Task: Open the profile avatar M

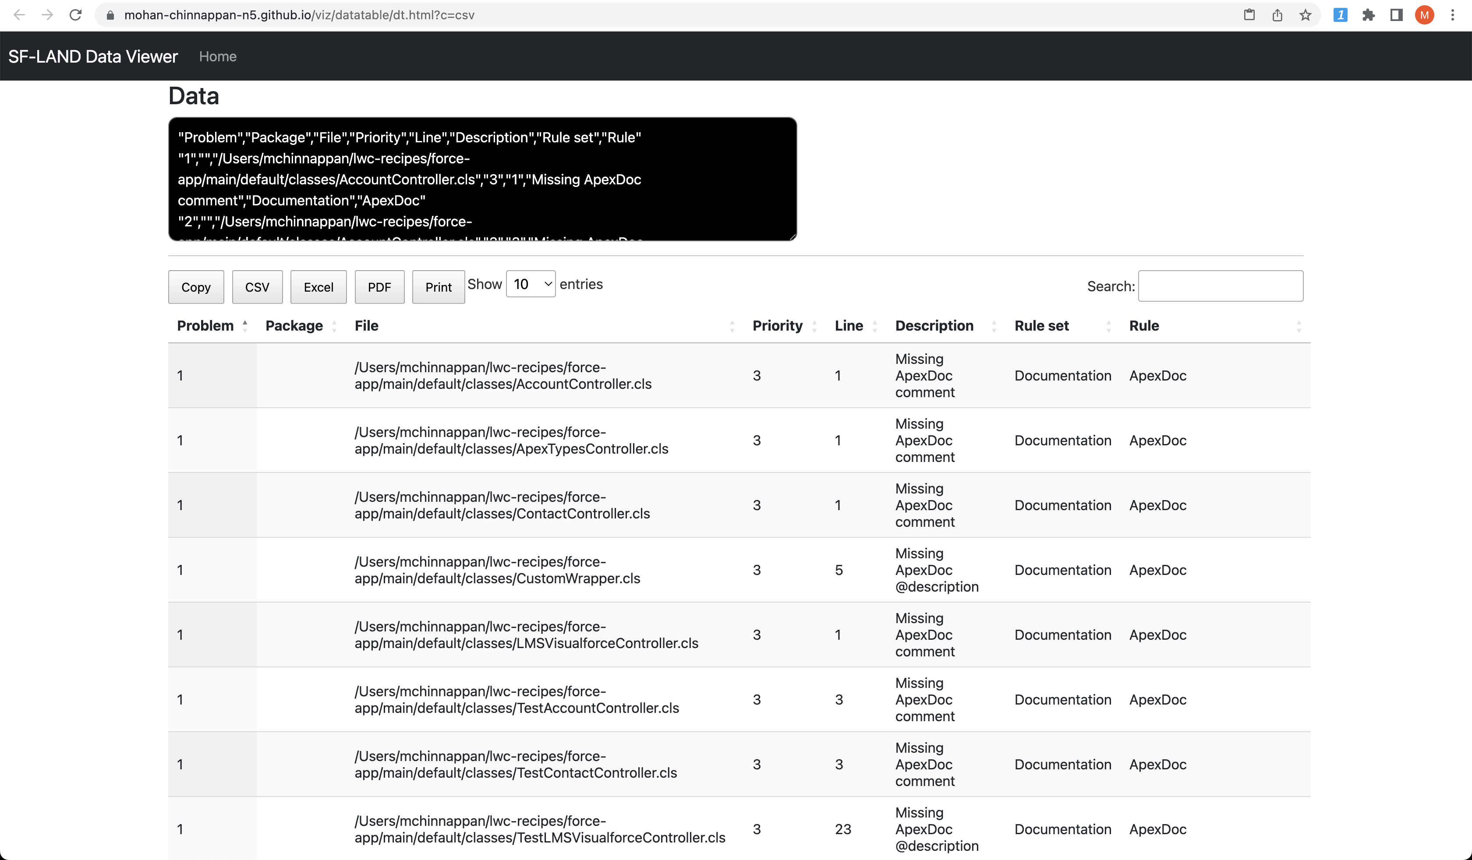Action: coord(1425,15)
